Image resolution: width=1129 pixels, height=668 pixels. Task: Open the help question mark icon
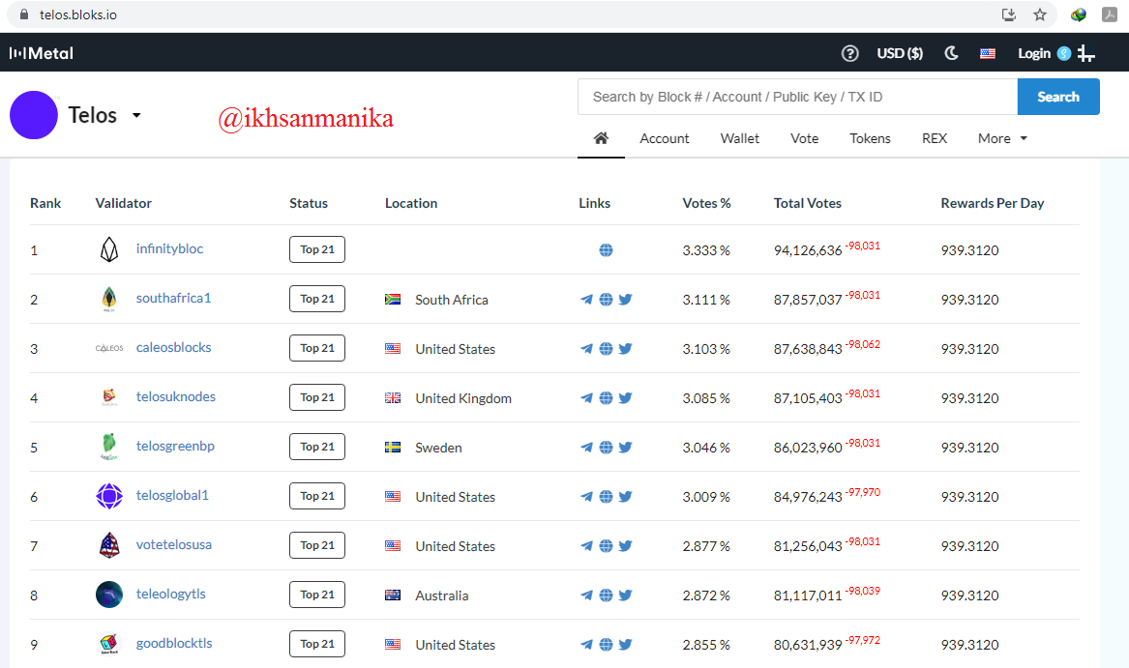849,53
